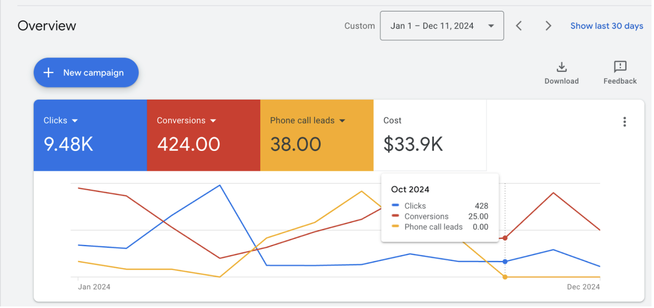Expand the Conversions metric dropdown arrow

213,121
